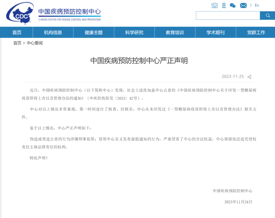Click the WeChat icon in header

tap(233, 5)
